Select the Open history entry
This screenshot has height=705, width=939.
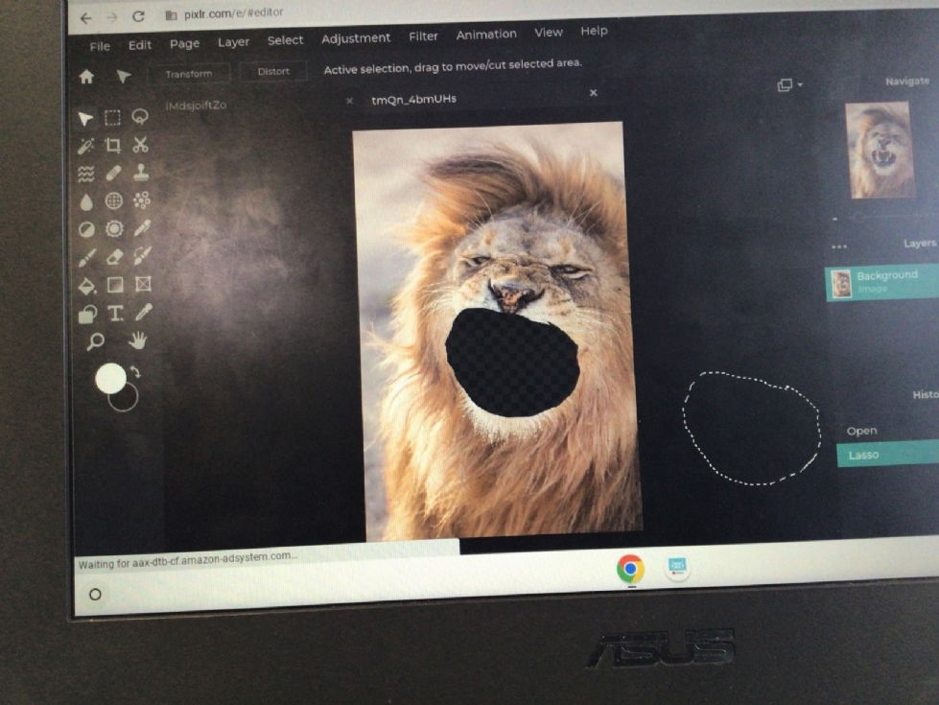pyautogui.click(x=861, y=432)
